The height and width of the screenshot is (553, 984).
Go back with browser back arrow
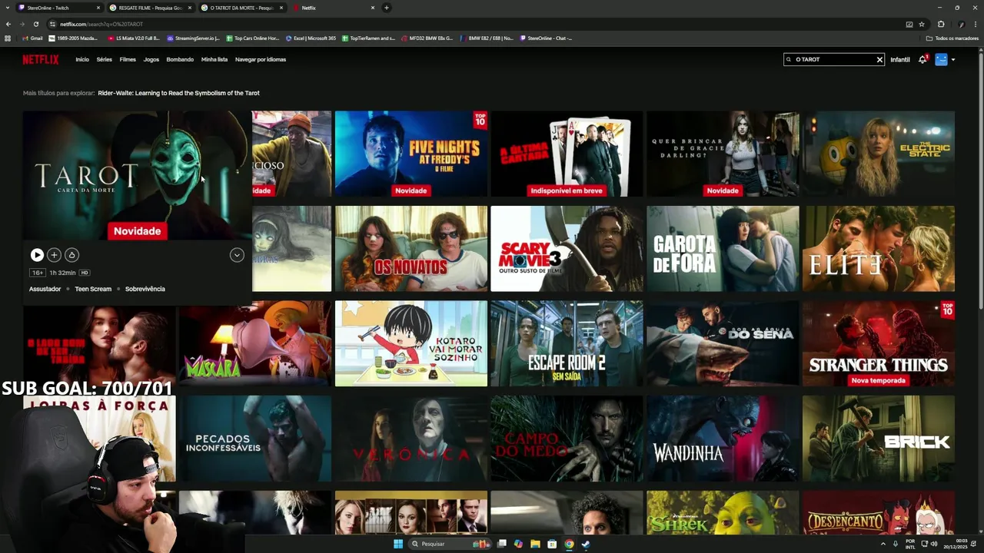click(x=8, y=24)
